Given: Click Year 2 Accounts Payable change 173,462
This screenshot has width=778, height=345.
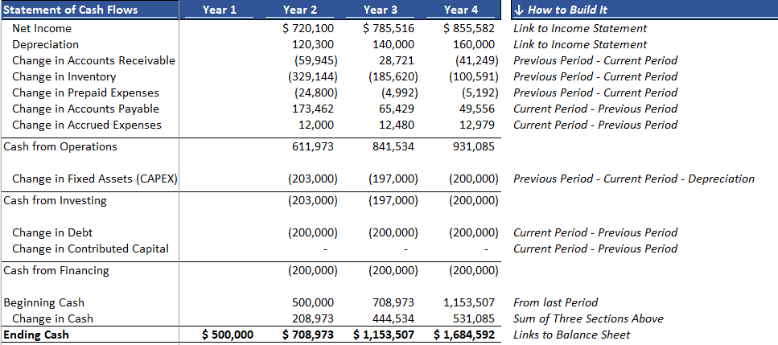Looking at the screenshot, I should click(x=314, y=109).
